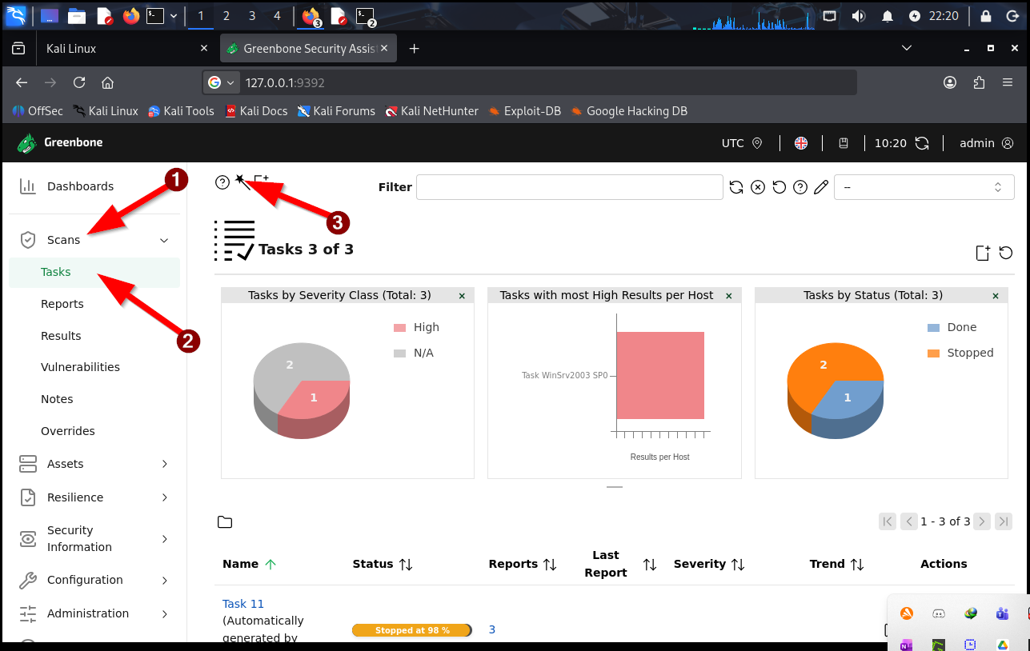This screenshot has width=1030, height=651.
Task: Sort the task list by Status column
Action: pos(406,565)
